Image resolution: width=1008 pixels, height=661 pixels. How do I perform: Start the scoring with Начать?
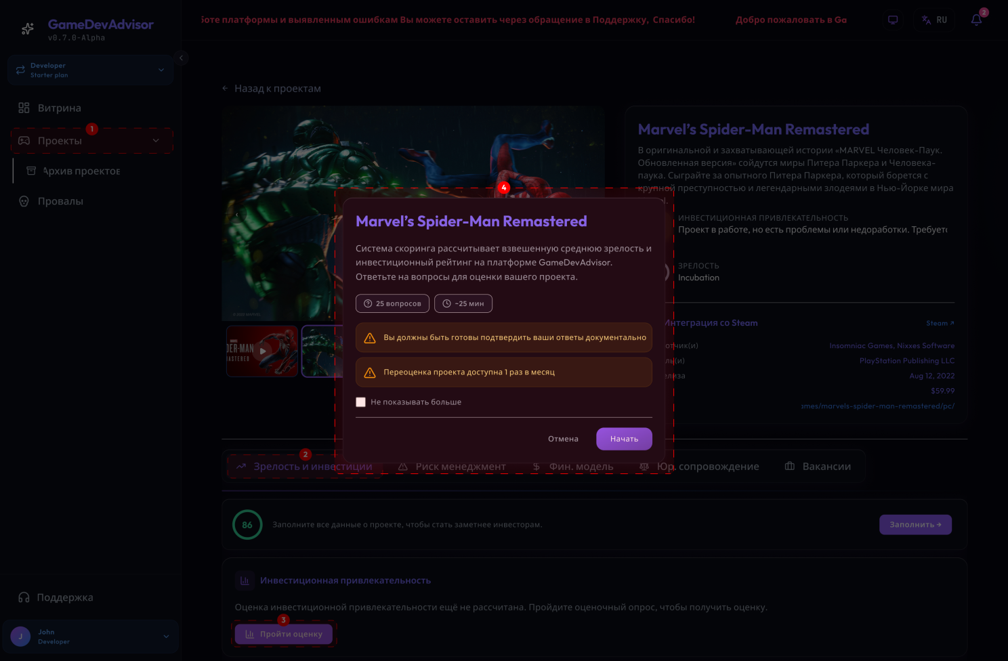[x=624, y=439]
